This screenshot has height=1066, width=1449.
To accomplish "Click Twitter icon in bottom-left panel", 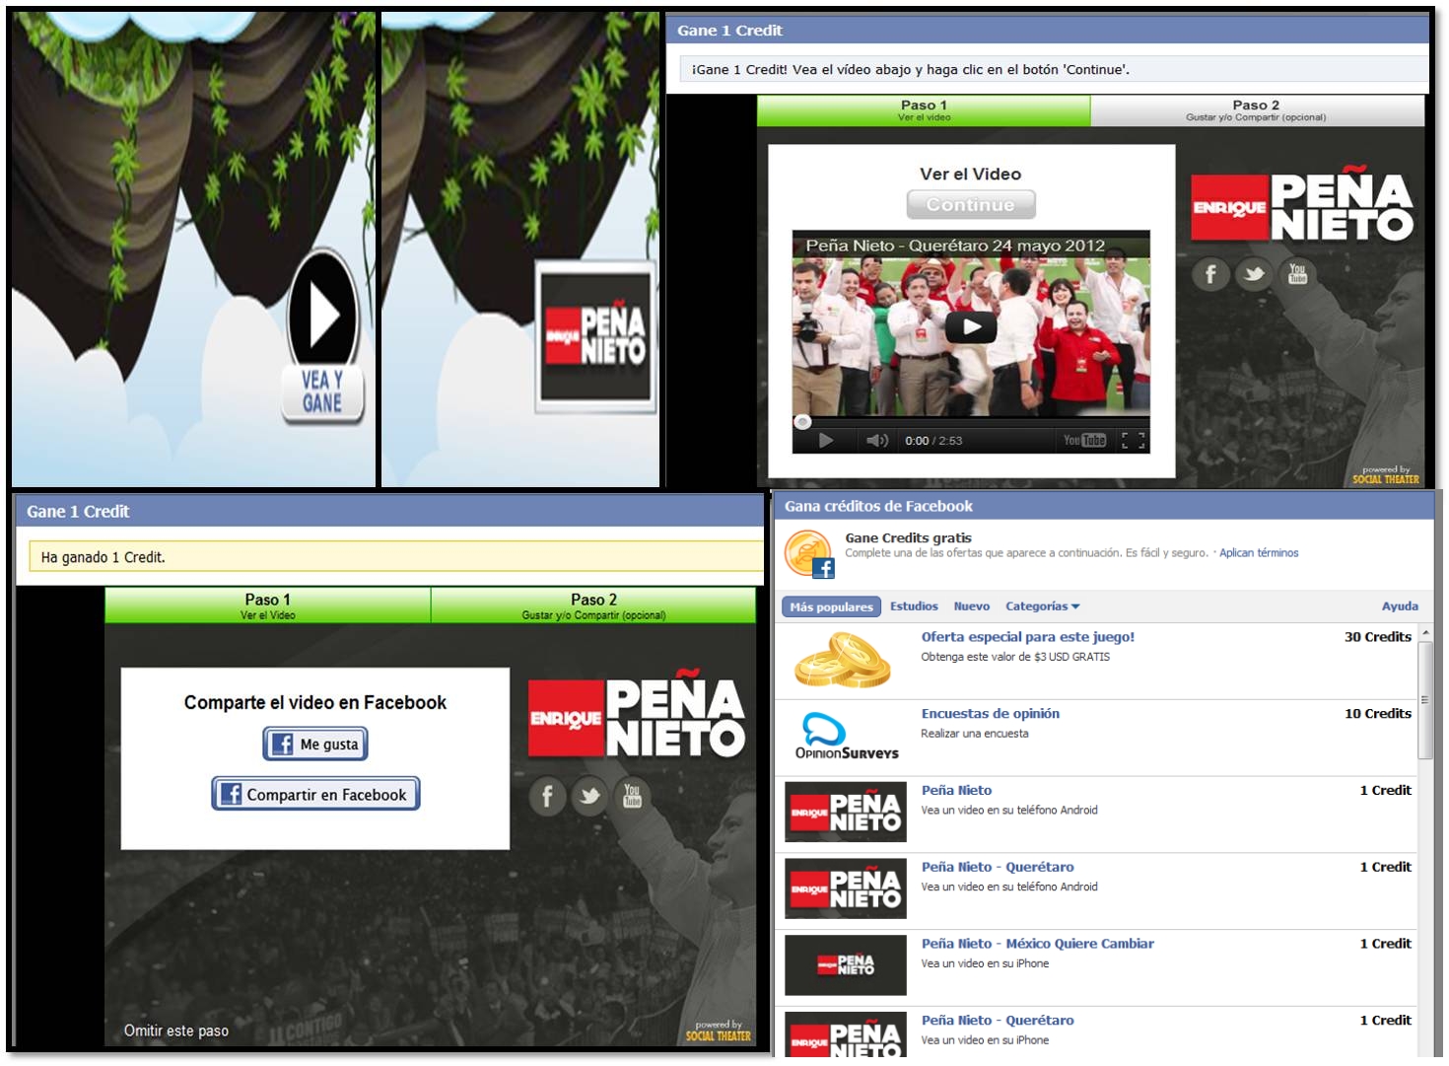I will [589, 796].
